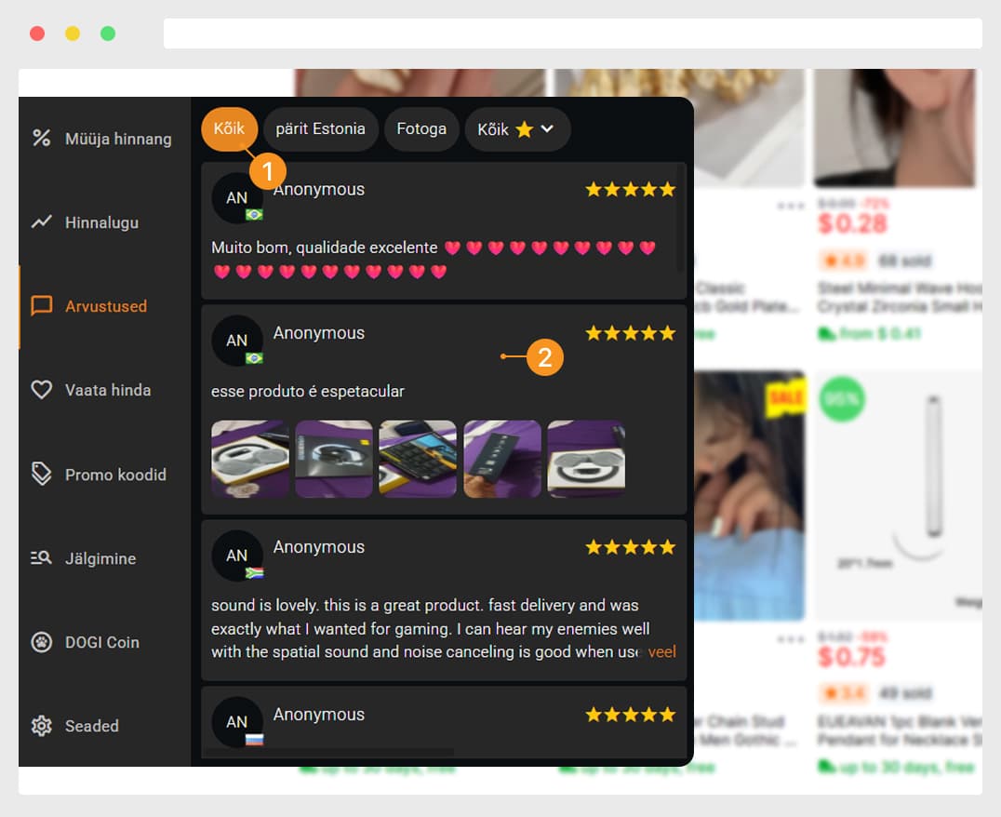The width and height of the screenshot is (1001, 817).
Task: Open Vaata hinda heart icon
Action: pyautogui.click(x=42, y=390)
